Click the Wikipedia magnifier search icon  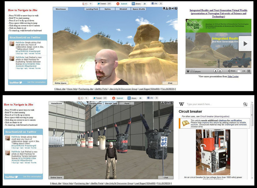(x=245, y=104)
